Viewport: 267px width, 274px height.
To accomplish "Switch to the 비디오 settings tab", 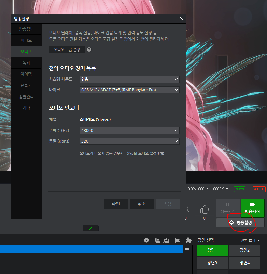I will coord(26,40).
